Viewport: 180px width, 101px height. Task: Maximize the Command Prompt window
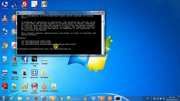[96, 12]
